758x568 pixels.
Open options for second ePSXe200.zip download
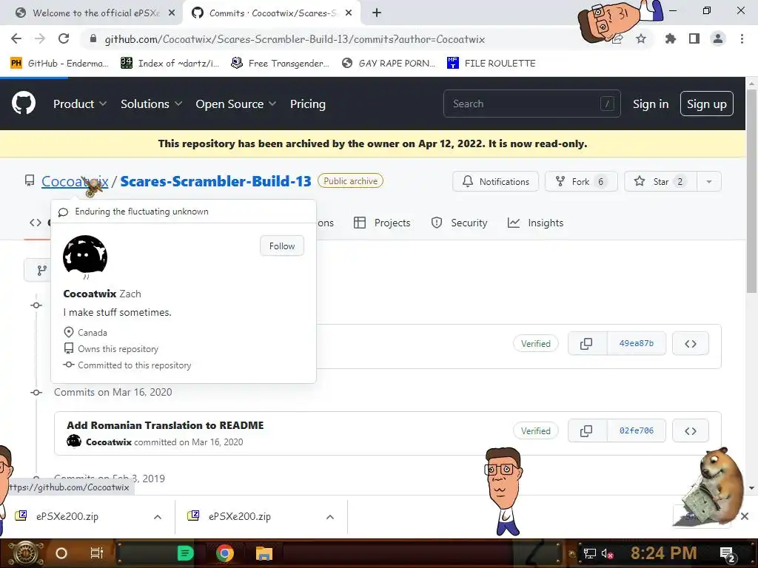(330, 517)
